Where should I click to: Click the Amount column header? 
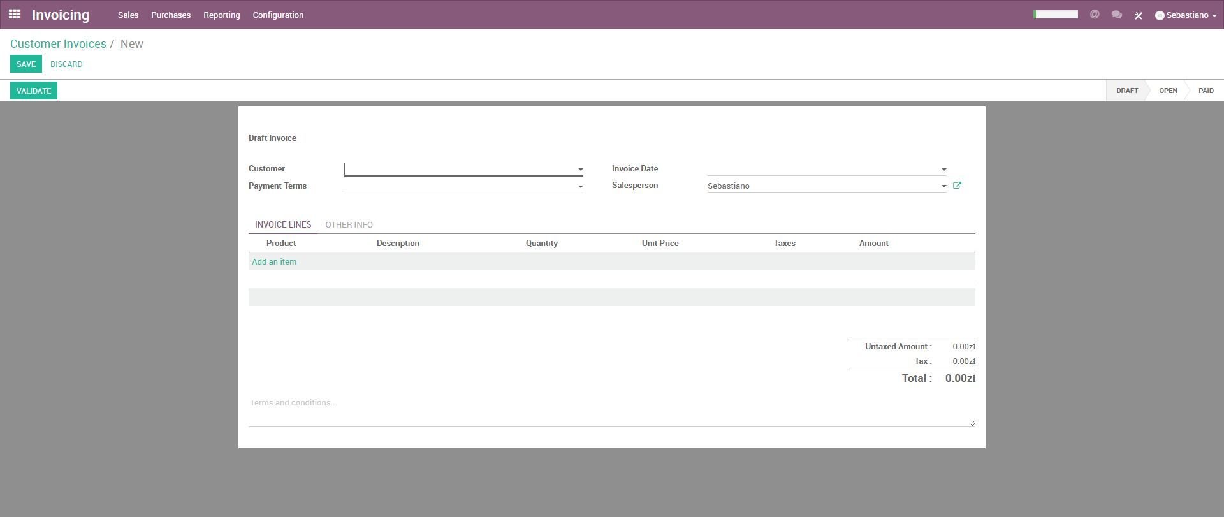[x=873, y=244]
